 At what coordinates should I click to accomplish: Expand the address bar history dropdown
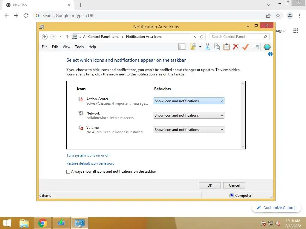coord(195,37)
